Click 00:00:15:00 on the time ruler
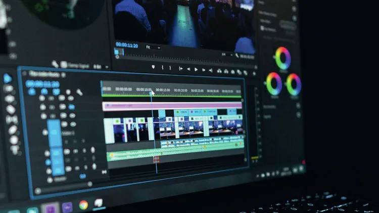 163,90
